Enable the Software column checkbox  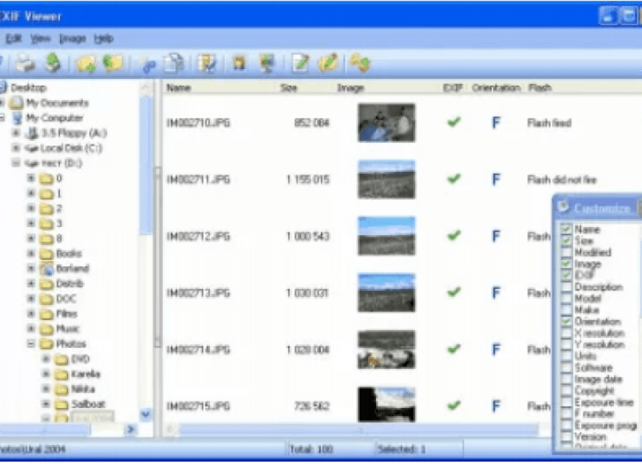tap(566, 368)
